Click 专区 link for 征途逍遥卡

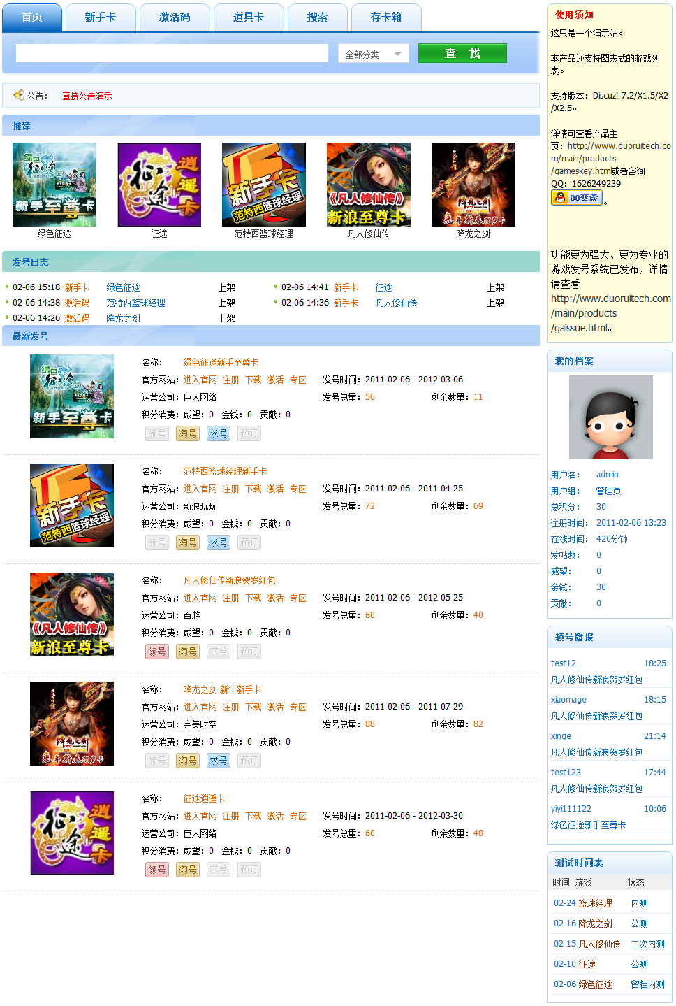(x=297, y=816)
